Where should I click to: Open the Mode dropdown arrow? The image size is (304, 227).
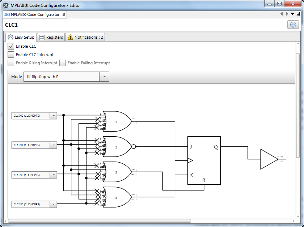tap(104, 77)
